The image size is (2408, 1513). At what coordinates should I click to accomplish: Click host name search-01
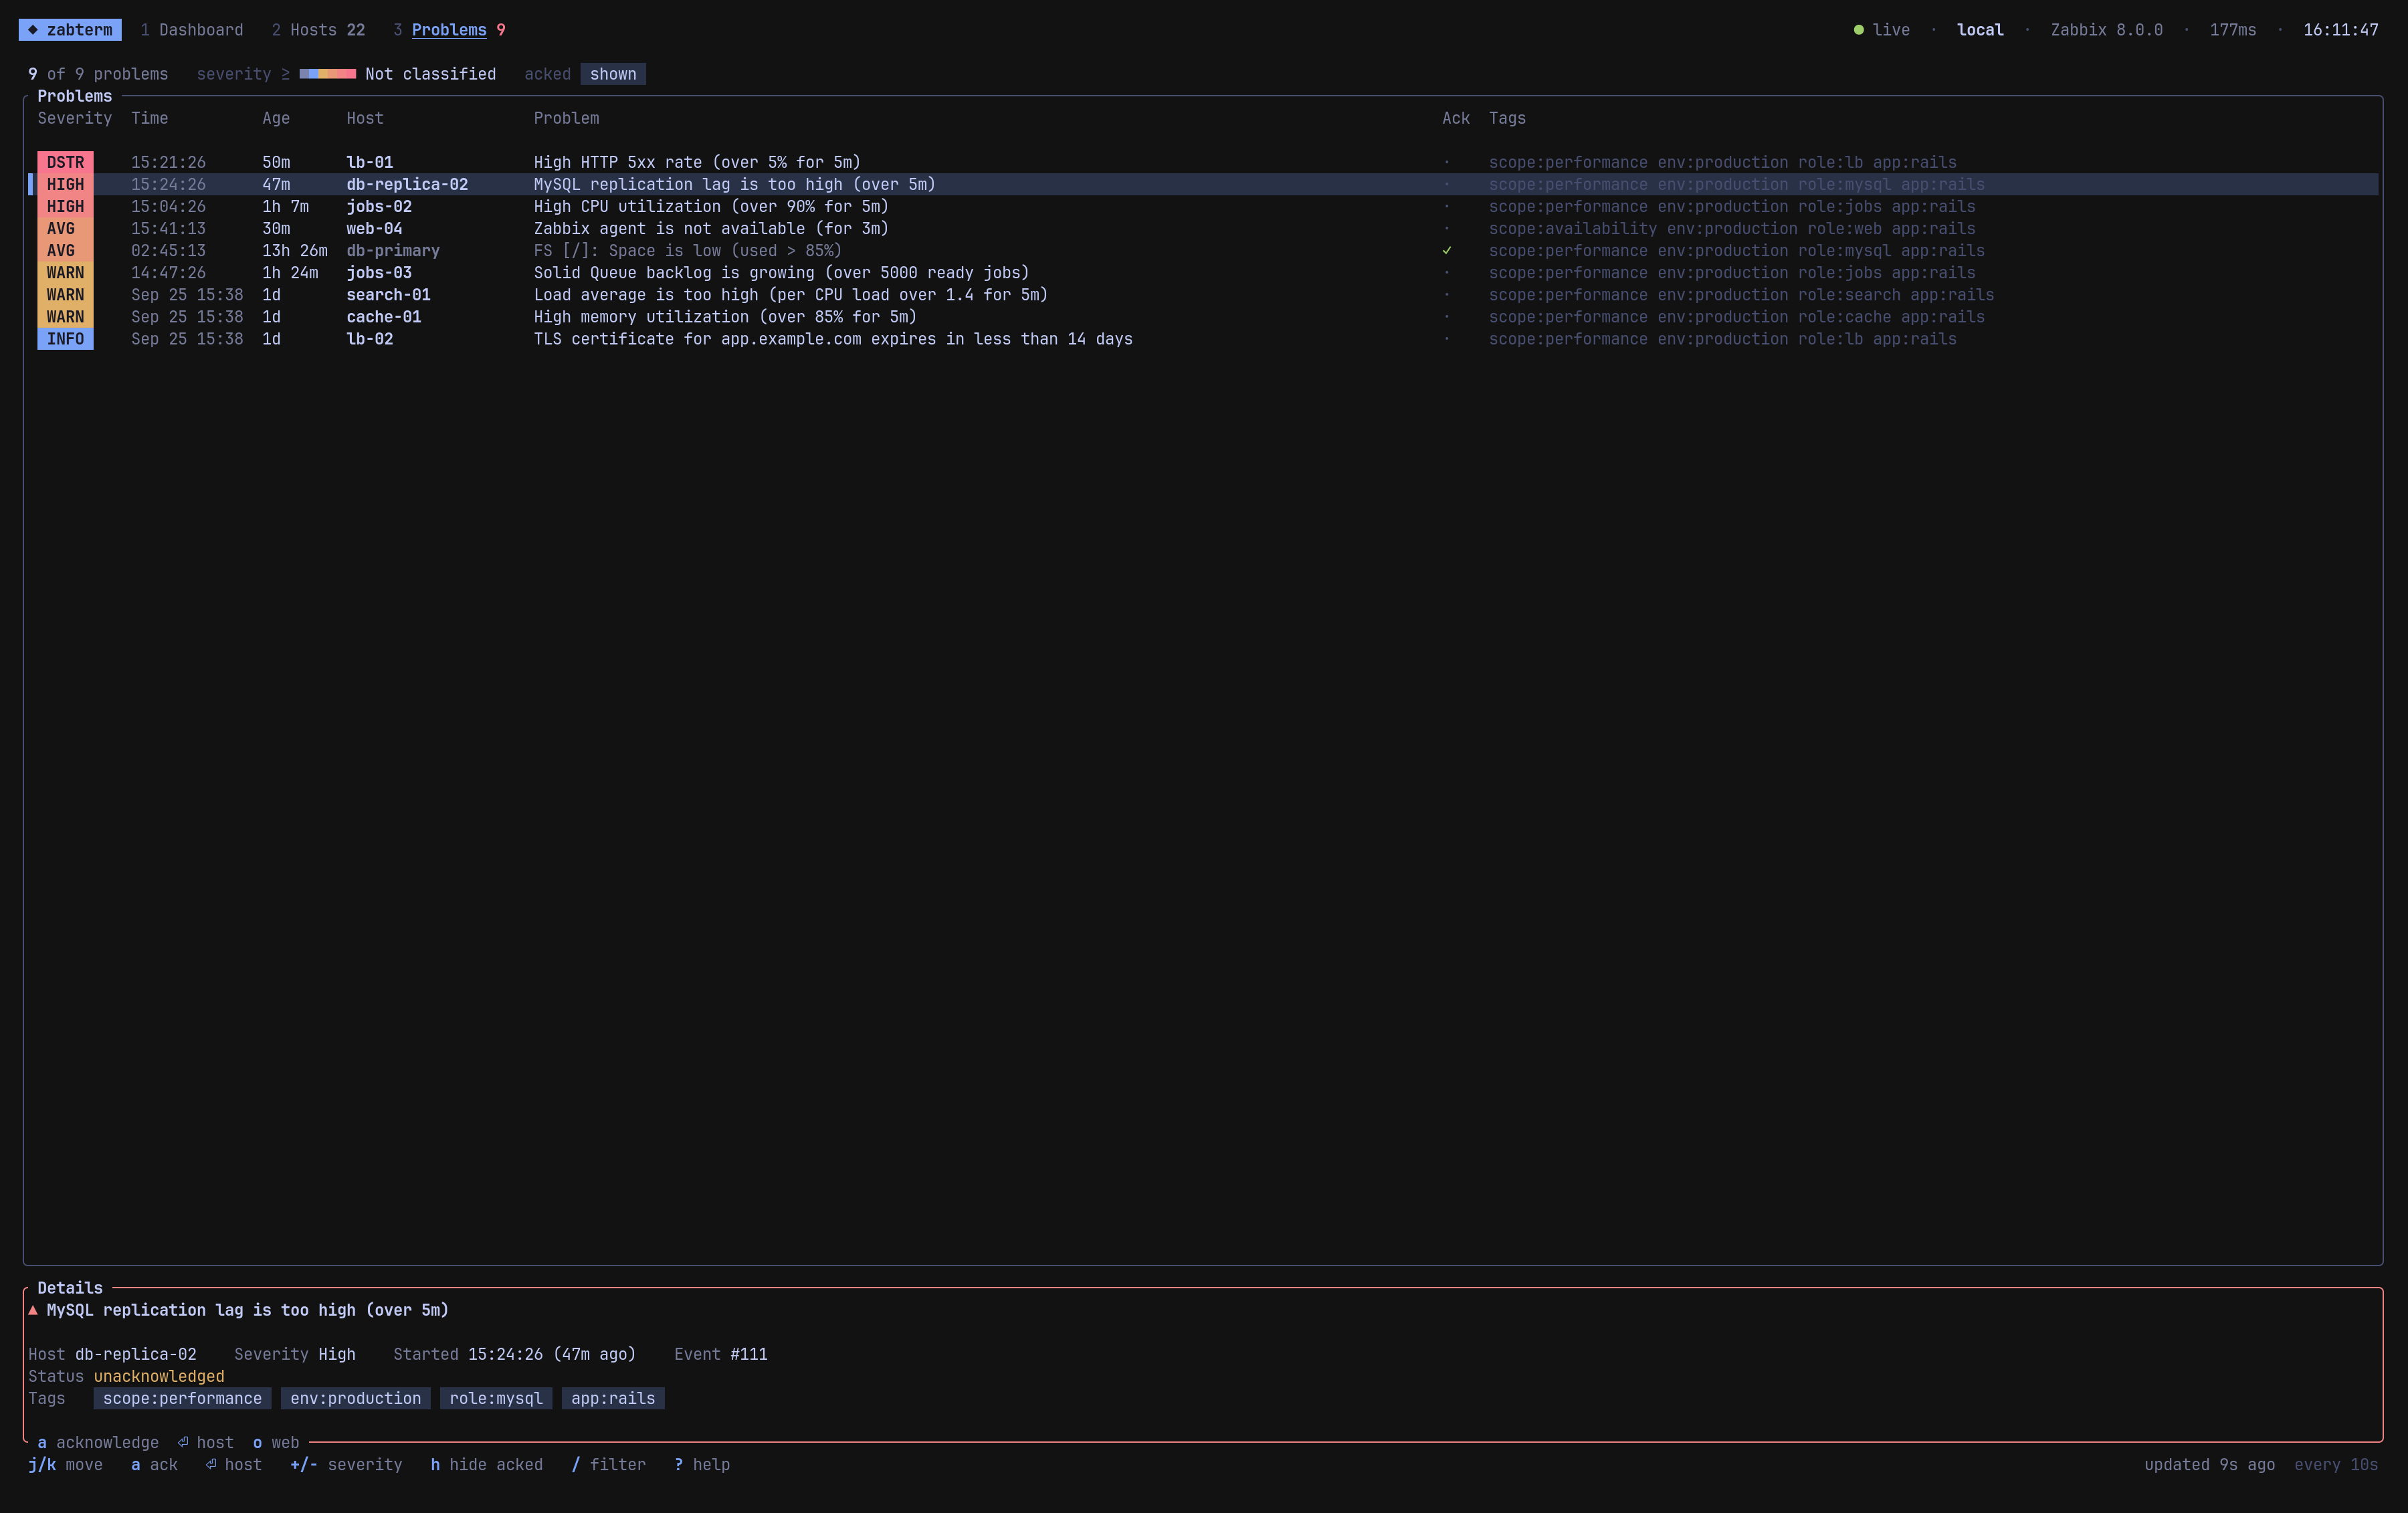tap(388, 294)
